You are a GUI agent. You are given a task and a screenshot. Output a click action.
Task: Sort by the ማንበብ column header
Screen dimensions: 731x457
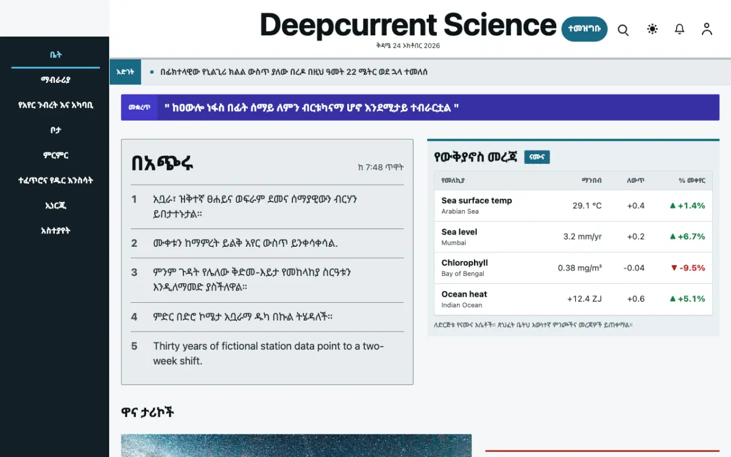pos(592,180)
